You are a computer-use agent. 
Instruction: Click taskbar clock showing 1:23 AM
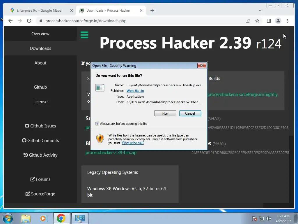[x=283, y=218]
